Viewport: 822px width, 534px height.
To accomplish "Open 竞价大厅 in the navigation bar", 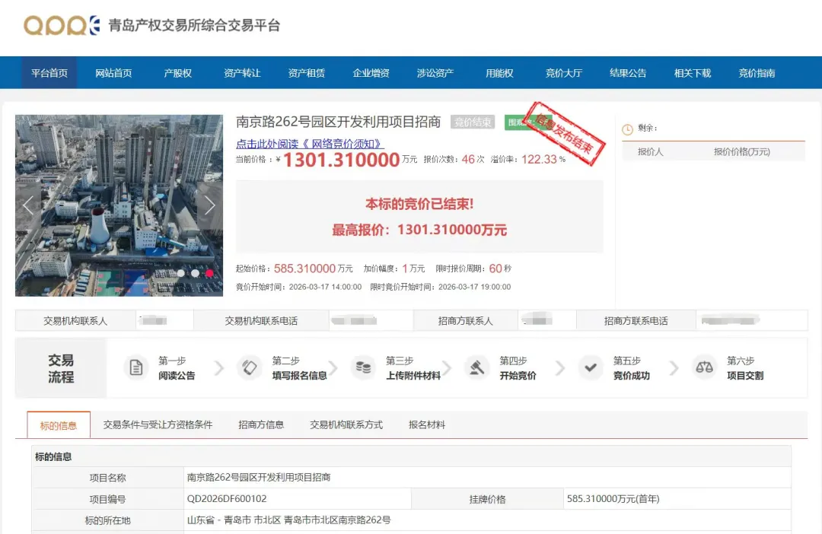I will [564, 73].
